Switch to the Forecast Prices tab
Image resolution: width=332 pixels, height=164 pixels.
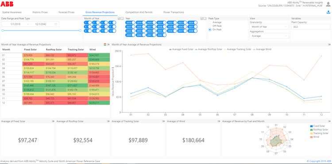click(x=66, y=12)
